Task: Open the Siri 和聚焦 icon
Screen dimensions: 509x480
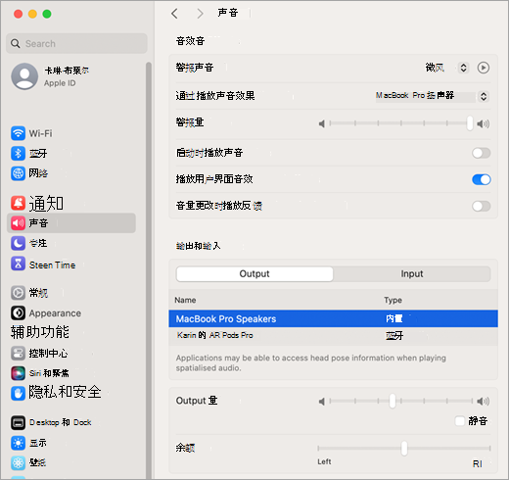Action: pos(18,373)
